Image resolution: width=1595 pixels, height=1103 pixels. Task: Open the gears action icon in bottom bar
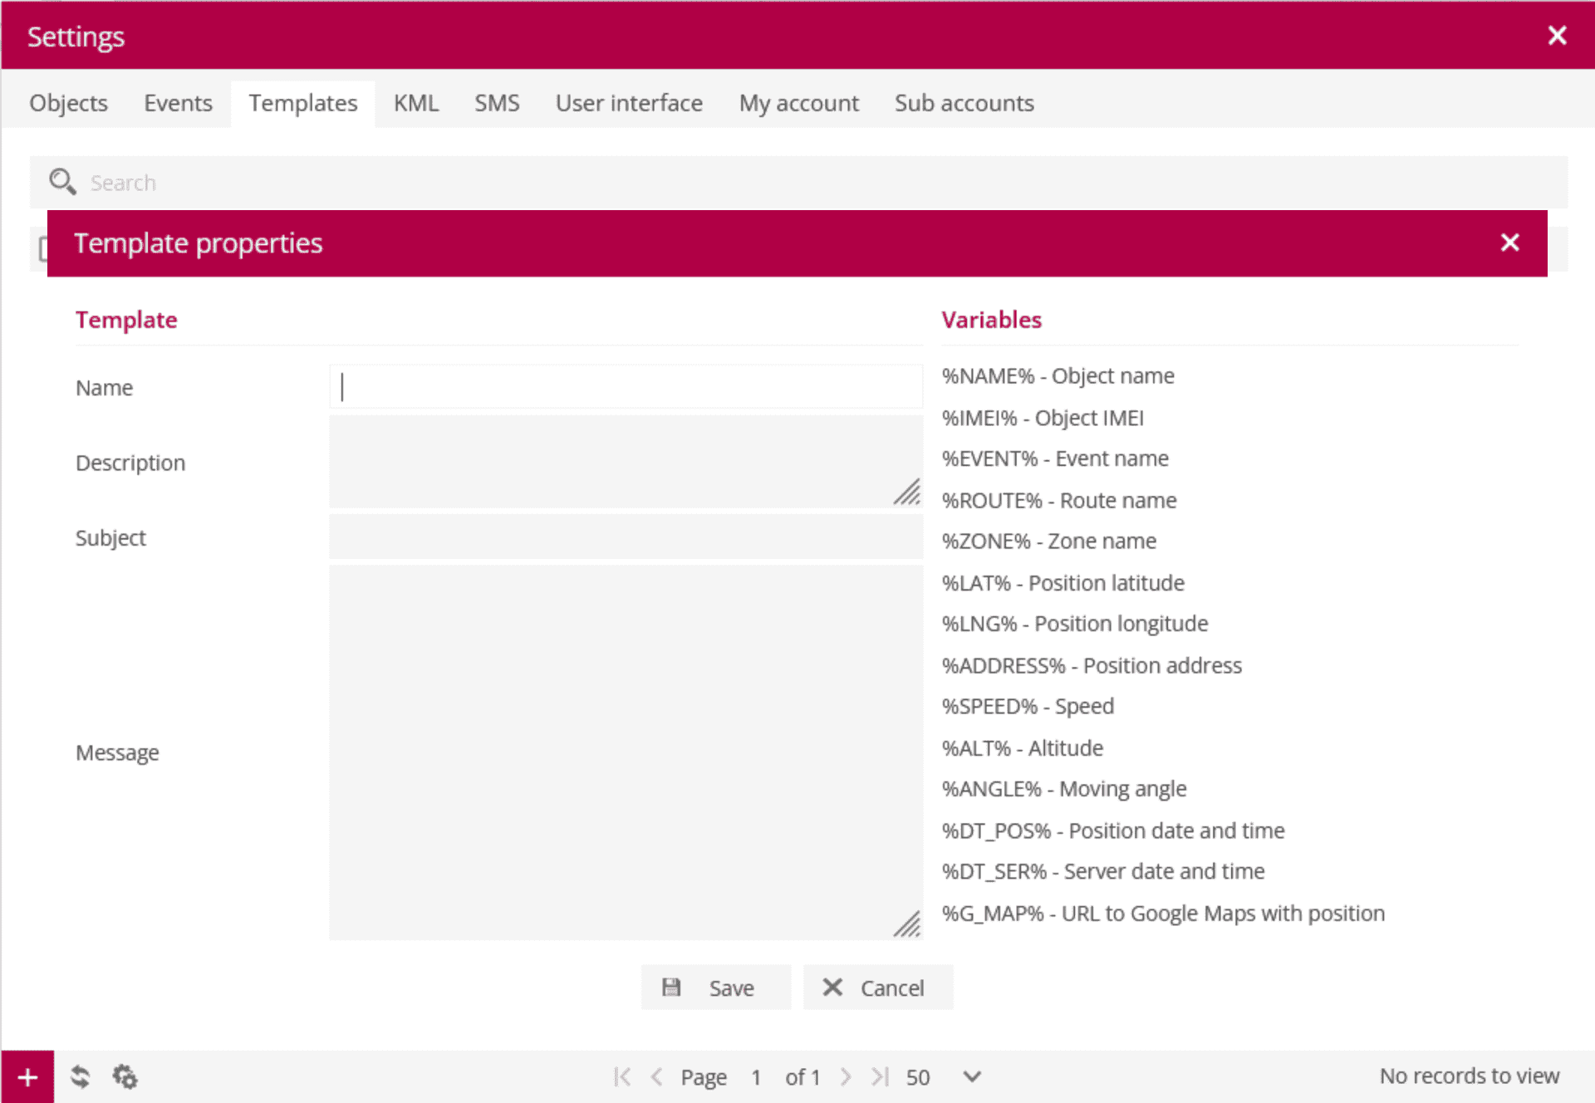(x=125, y=1076)
